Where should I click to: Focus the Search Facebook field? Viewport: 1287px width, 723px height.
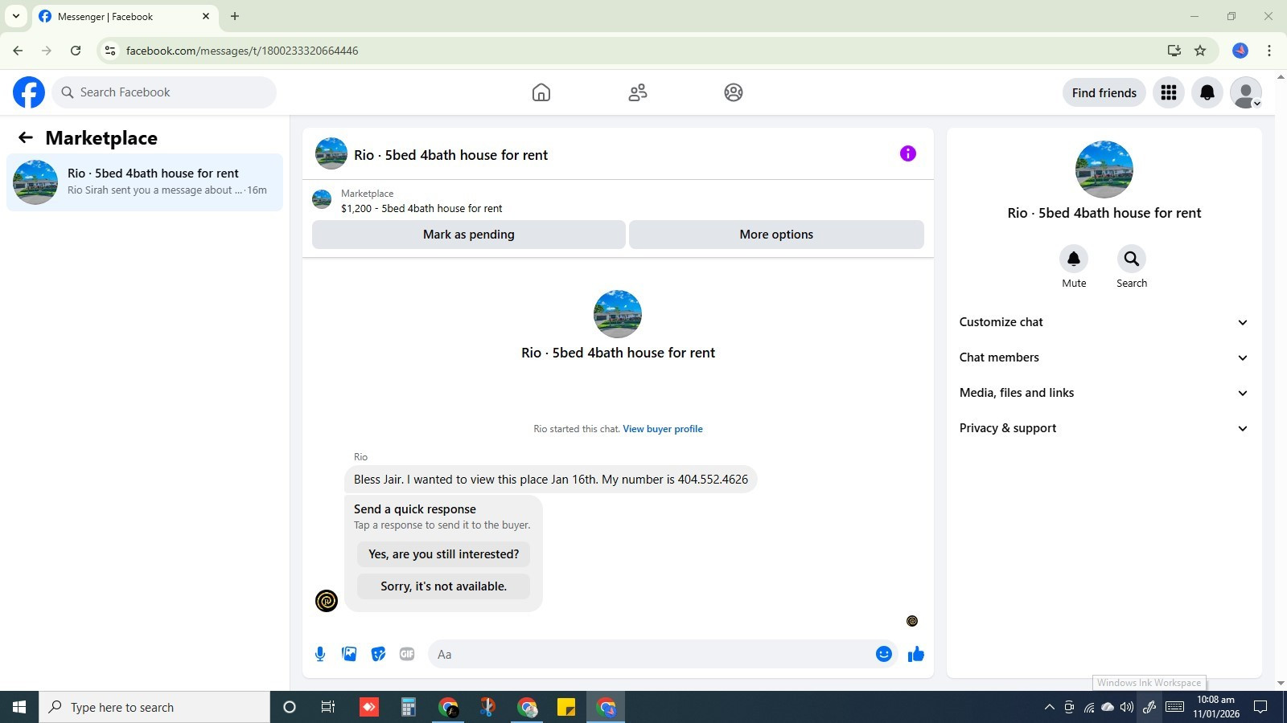pos(164,92)
